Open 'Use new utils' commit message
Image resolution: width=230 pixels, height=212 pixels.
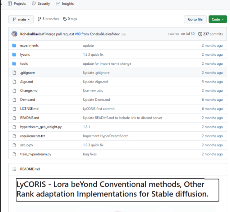coord(93,91)
